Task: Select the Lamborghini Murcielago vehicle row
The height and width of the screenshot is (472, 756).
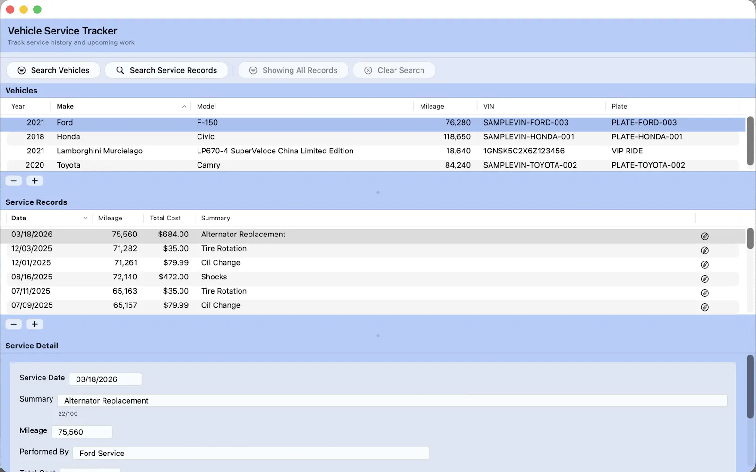Action: 372,151
